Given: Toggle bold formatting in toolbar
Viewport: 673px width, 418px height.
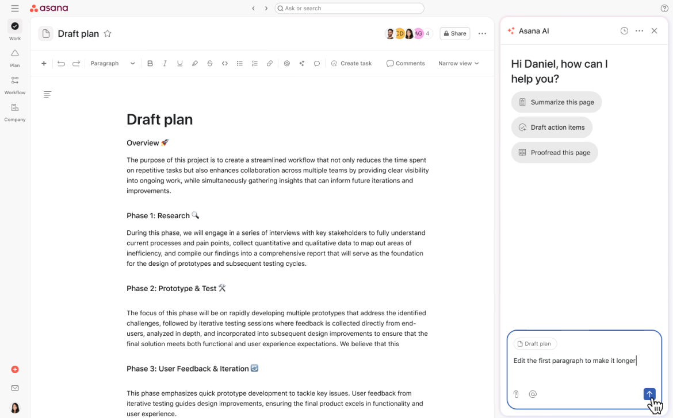Looking at the screenshot, I should point(150,63).
